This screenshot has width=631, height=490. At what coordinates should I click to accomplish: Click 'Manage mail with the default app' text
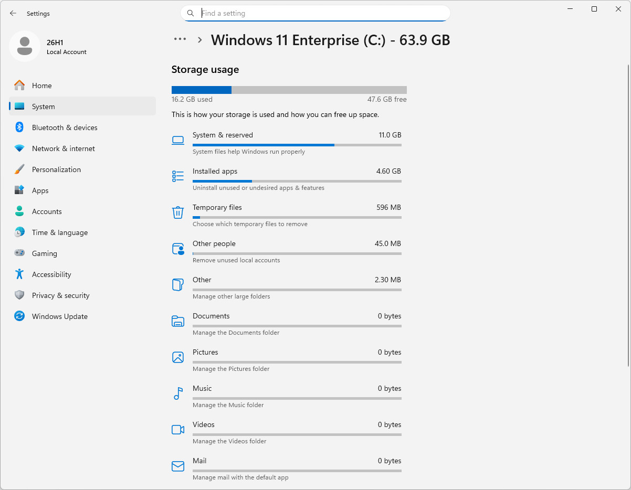tap(240, 477)
